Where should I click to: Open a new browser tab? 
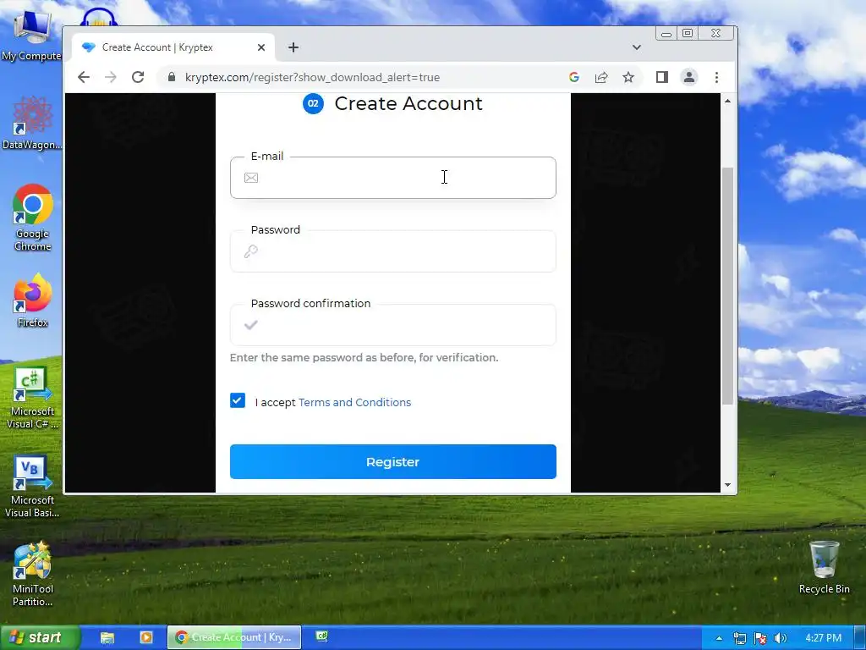coord(293,47)
